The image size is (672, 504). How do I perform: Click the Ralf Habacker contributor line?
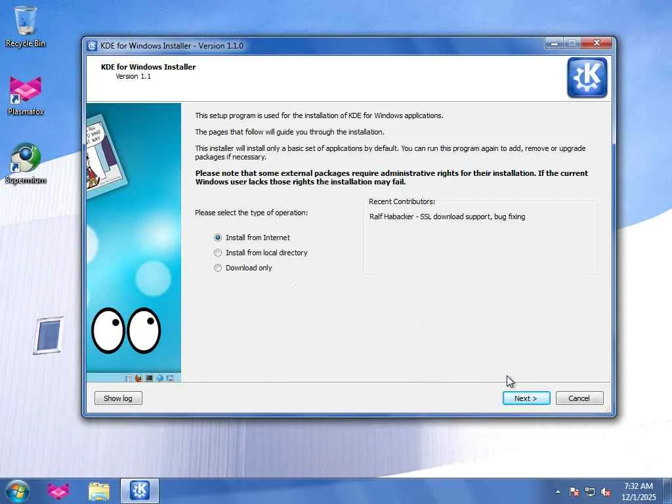[447, 217]
